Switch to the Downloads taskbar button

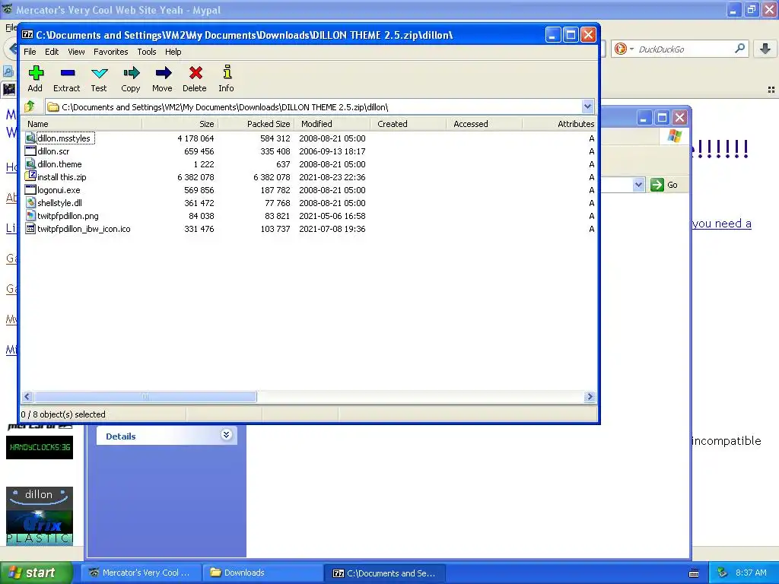point(262,573)
